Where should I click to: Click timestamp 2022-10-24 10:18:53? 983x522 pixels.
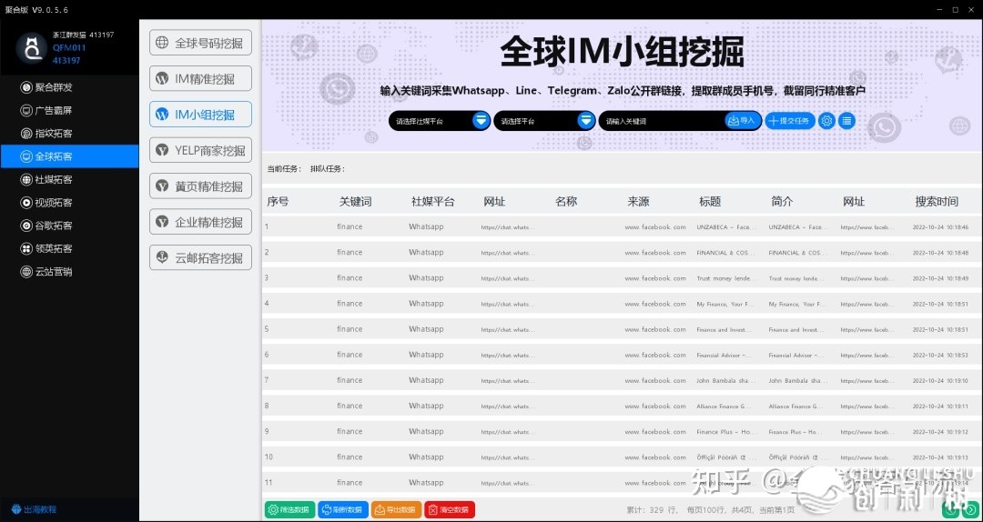(x=940, y=356)
